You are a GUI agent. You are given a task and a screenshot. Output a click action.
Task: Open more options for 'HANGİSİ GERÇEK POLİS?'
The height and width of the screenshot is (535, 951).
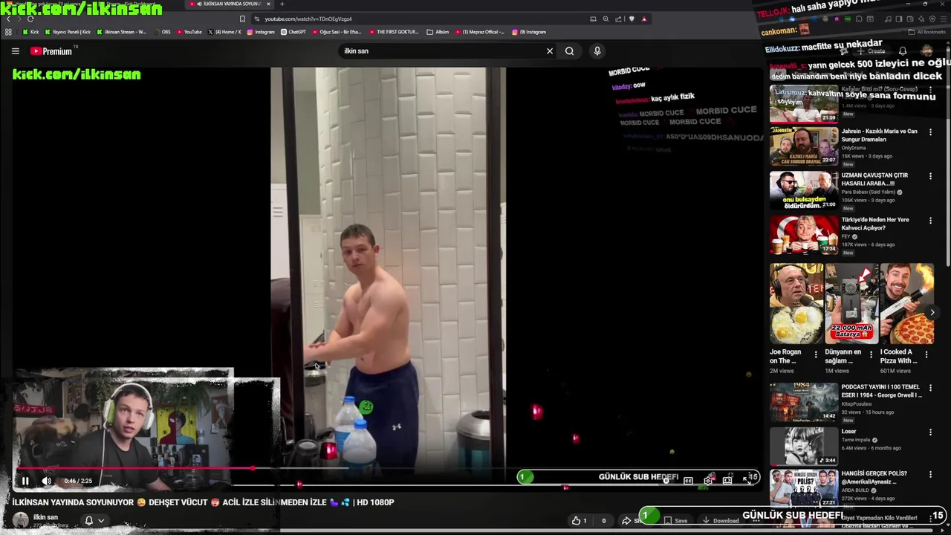tap(930, 474)
